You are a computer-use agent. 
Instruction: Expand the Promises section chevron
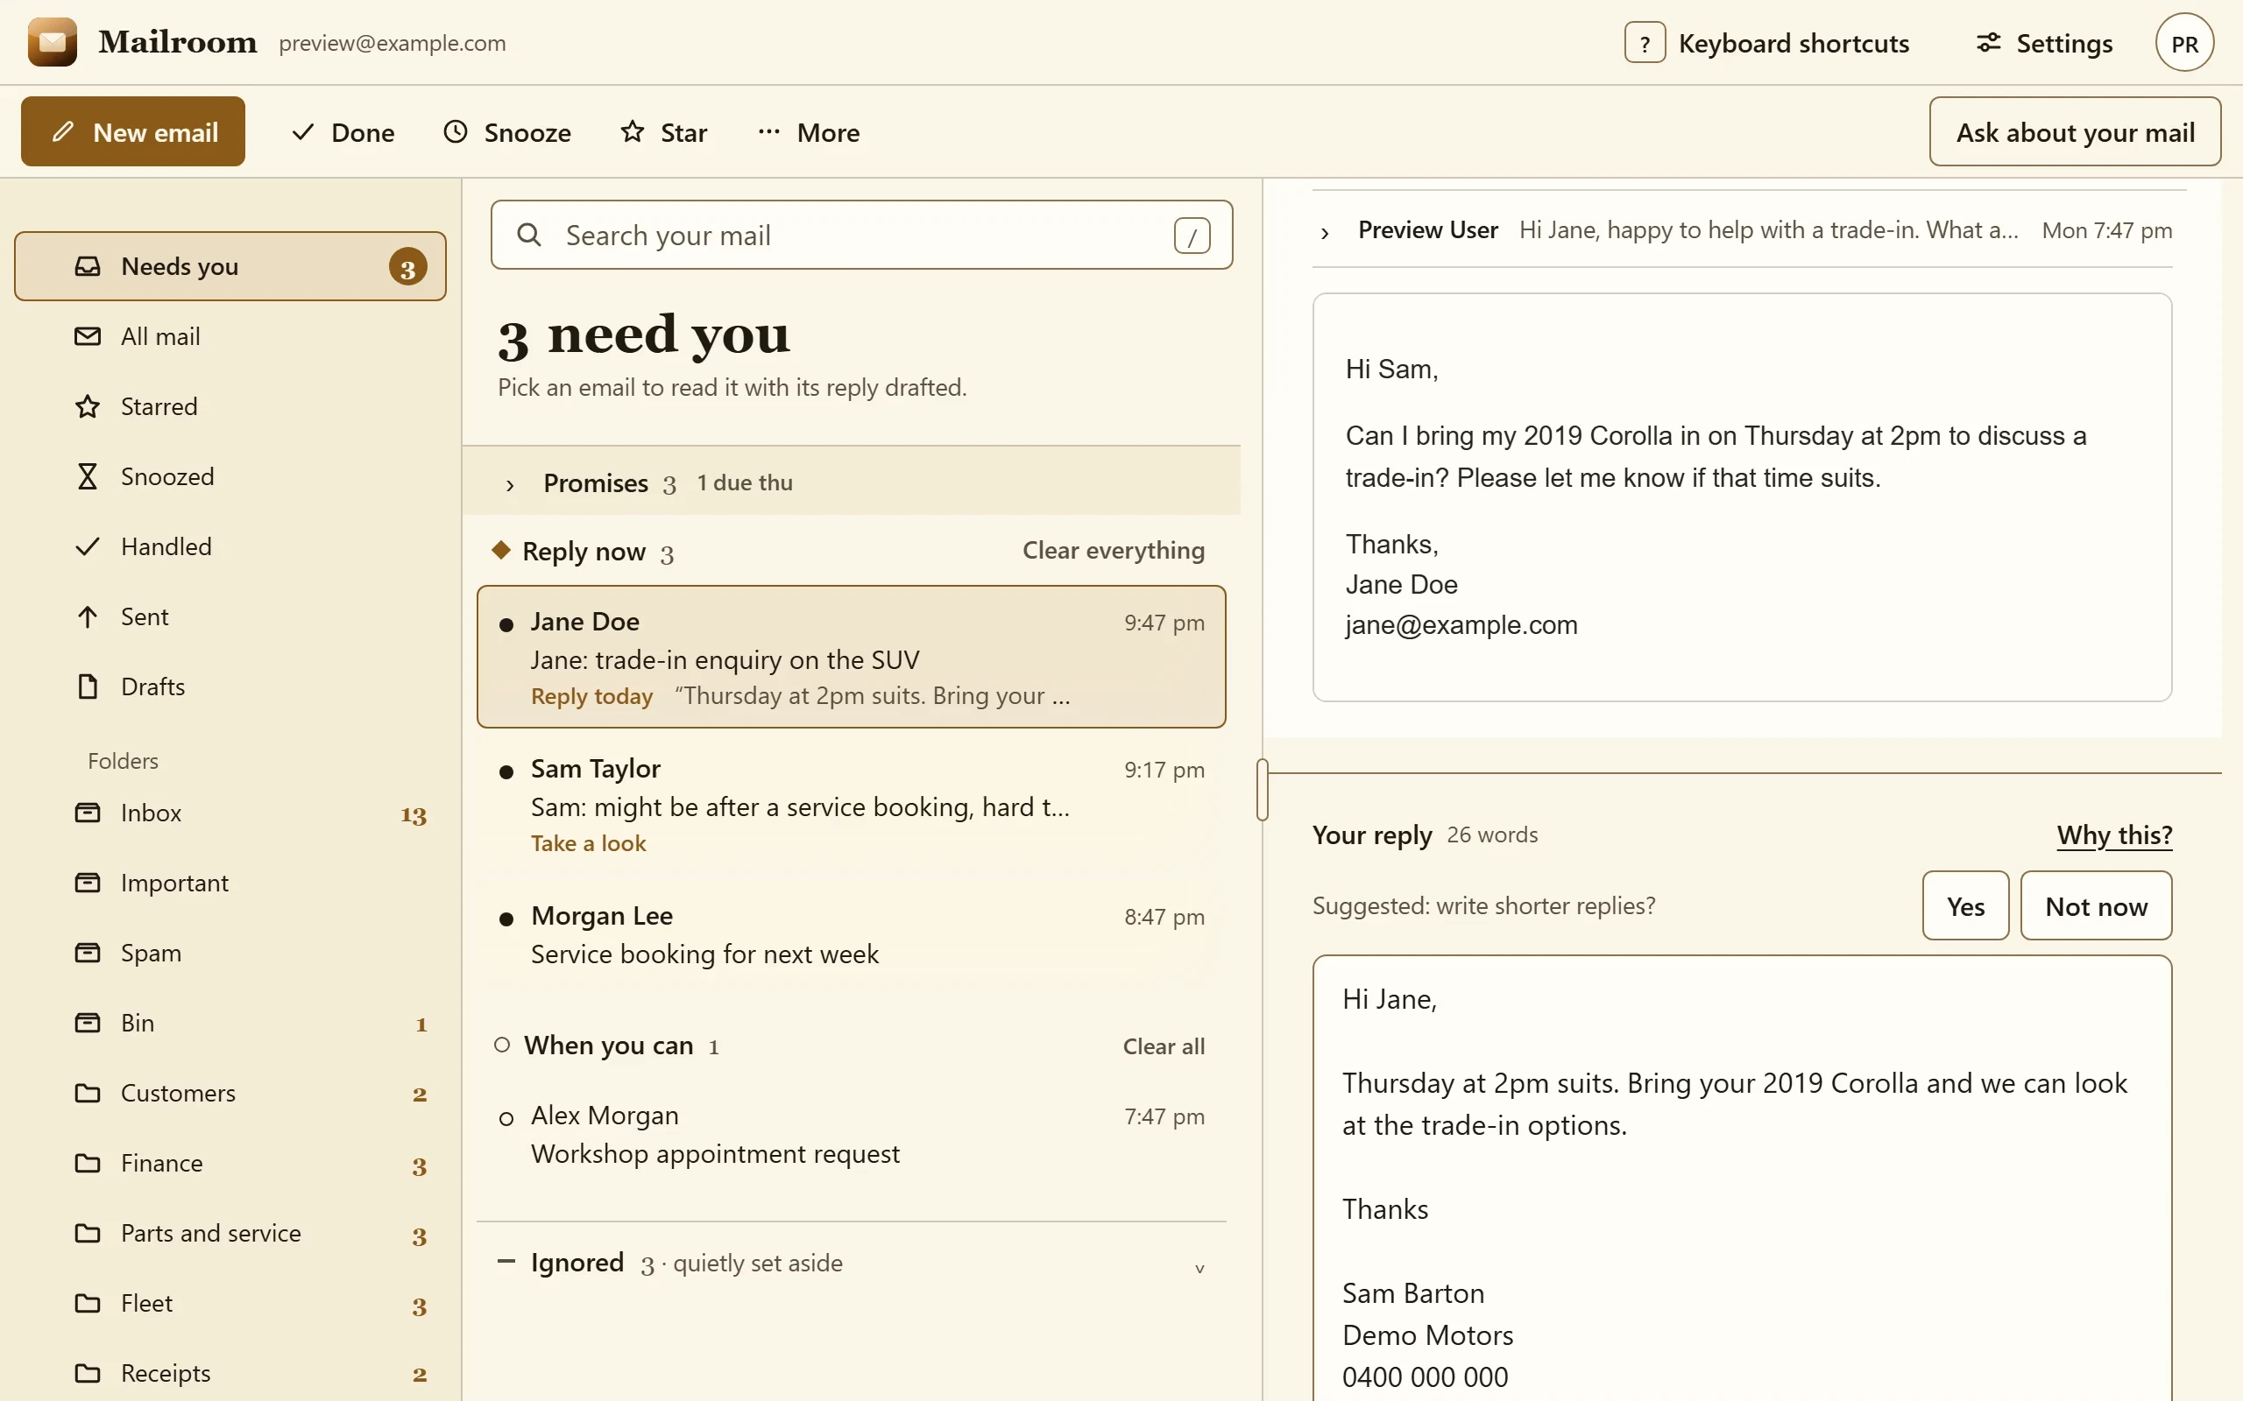coord(510,484)
